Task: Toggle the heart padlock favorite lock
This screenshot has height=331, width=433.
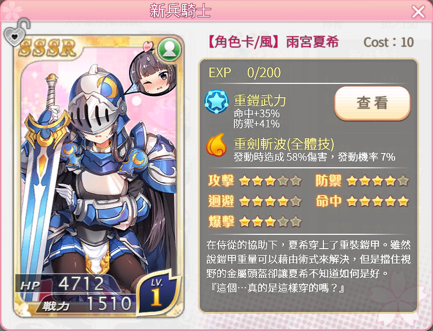Action: pyautogui.click(x=16, y=32)
